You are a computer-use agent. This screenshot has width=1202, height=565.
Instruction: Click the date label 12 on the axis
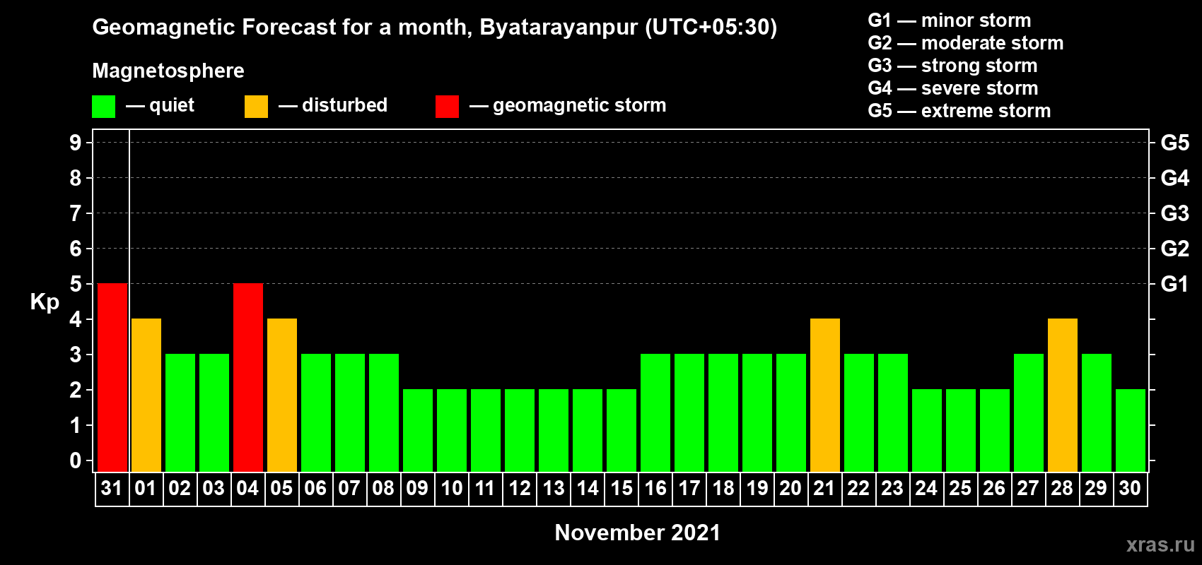click(x=519, y=488)
